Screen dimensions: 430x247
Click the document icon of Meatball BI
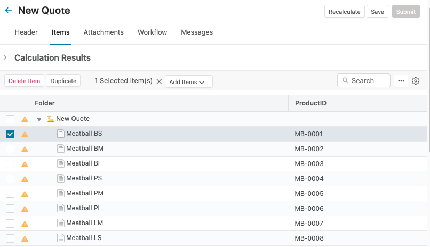point(61,163)
